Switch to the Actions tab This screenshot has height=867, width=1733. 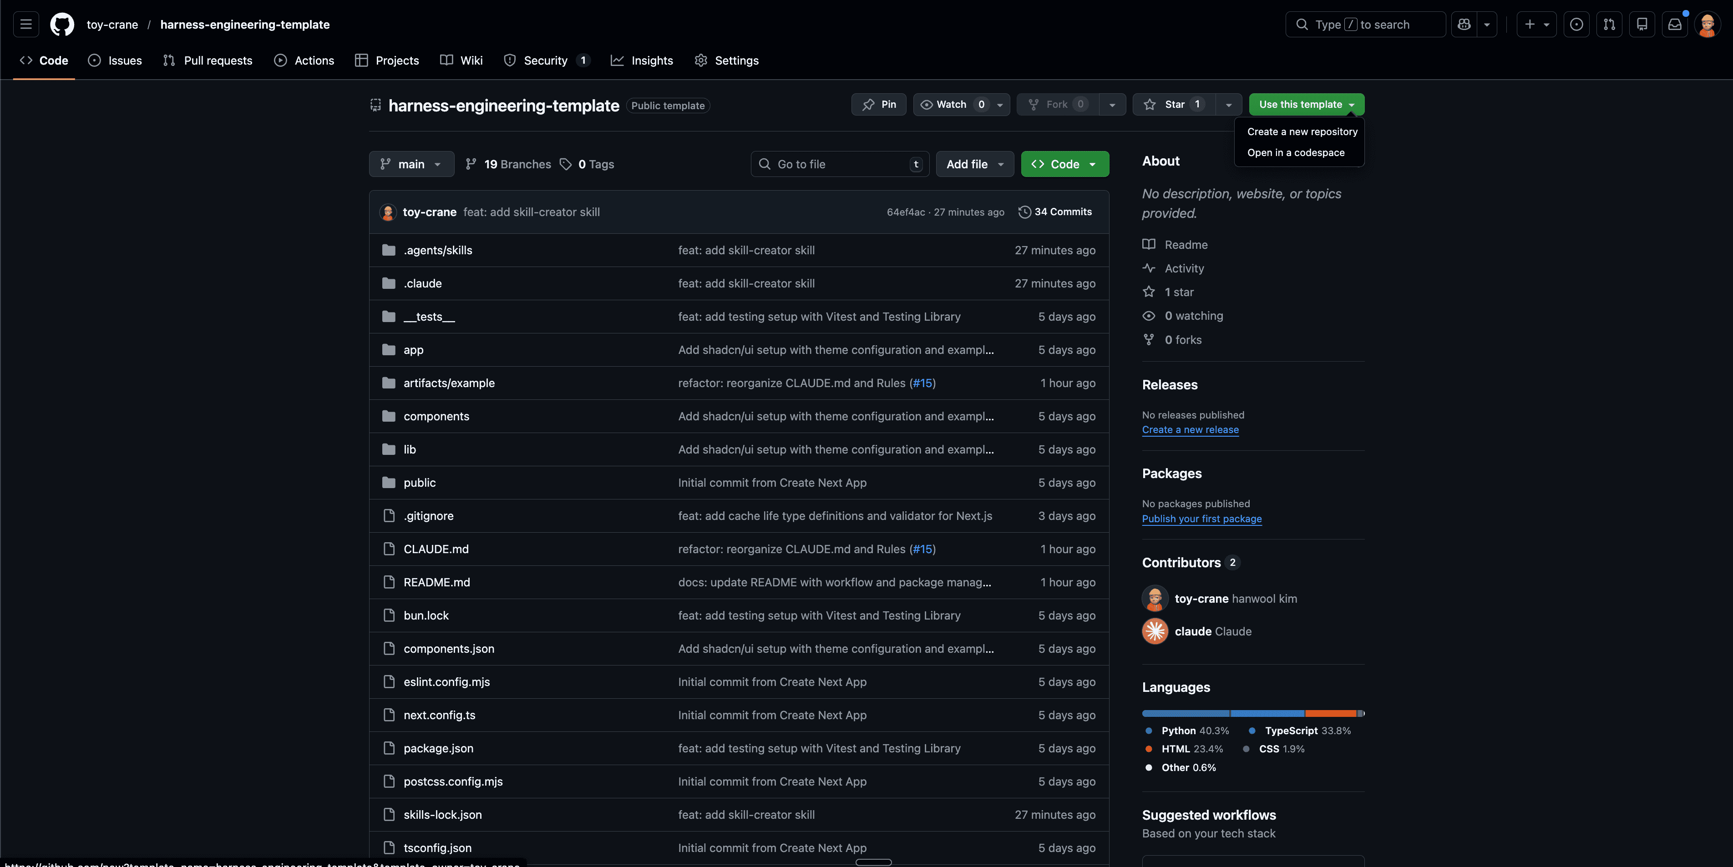click(304, 60)
